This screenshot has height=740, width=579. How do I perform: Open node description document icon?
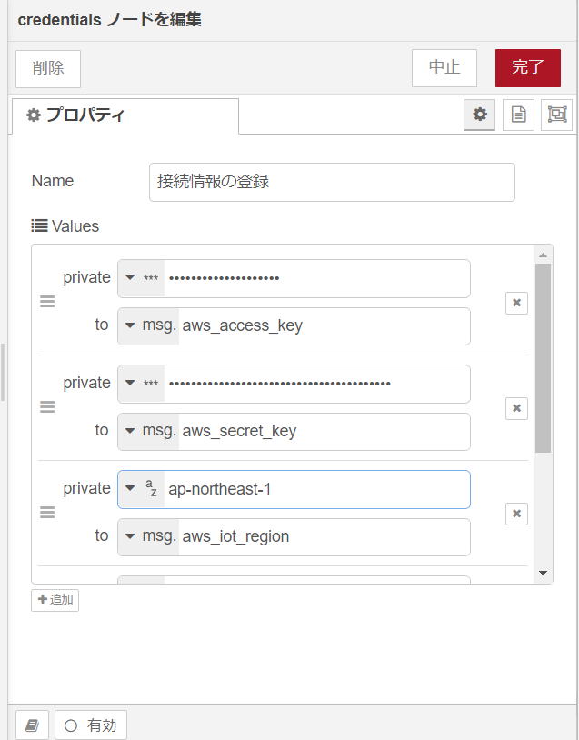tap(518, 115)
